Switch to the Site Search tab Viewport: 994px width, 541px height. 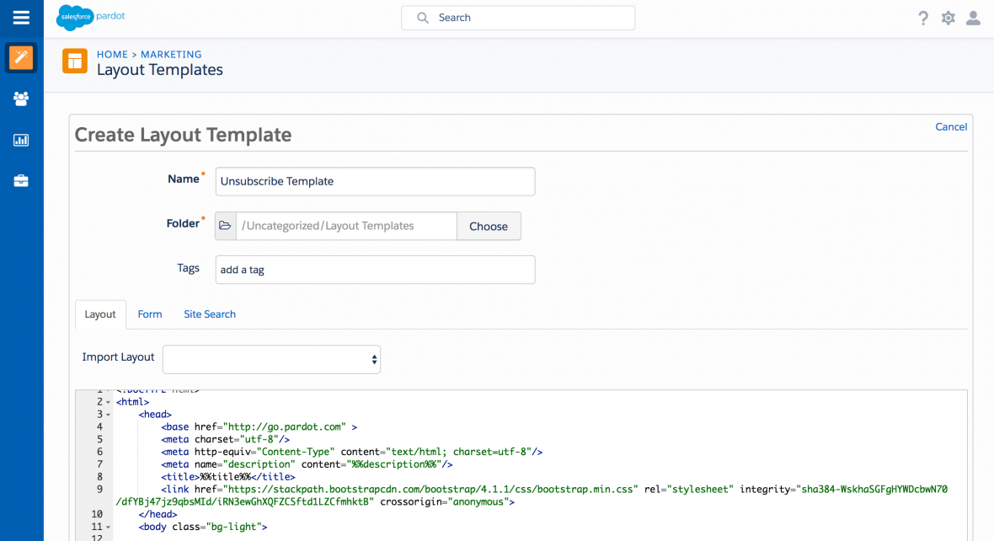[210, 314]
